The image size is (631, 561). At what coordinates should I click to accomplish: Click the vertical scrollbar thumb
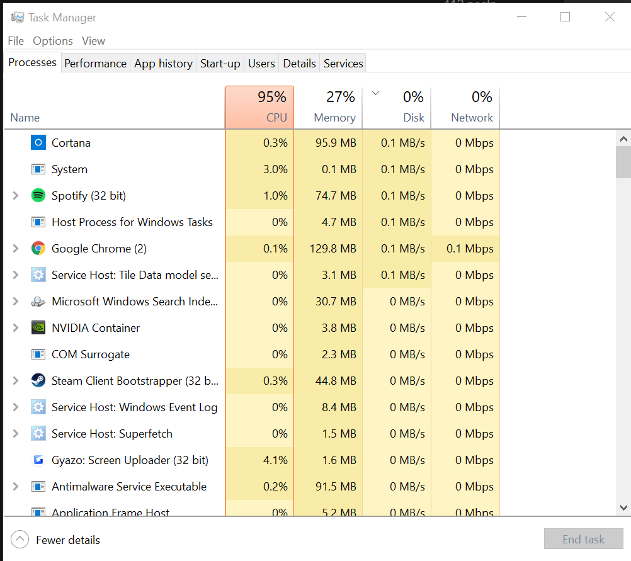click(623, 162)
